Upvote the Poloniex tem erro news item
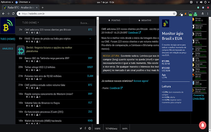The height and width of the screenshot is (132, 211). [27, 79]
